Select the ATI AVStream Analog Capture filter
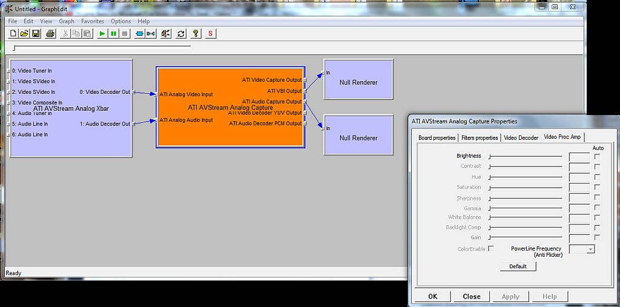This screenshot has width=620, height=307. [x=230, y=107]
